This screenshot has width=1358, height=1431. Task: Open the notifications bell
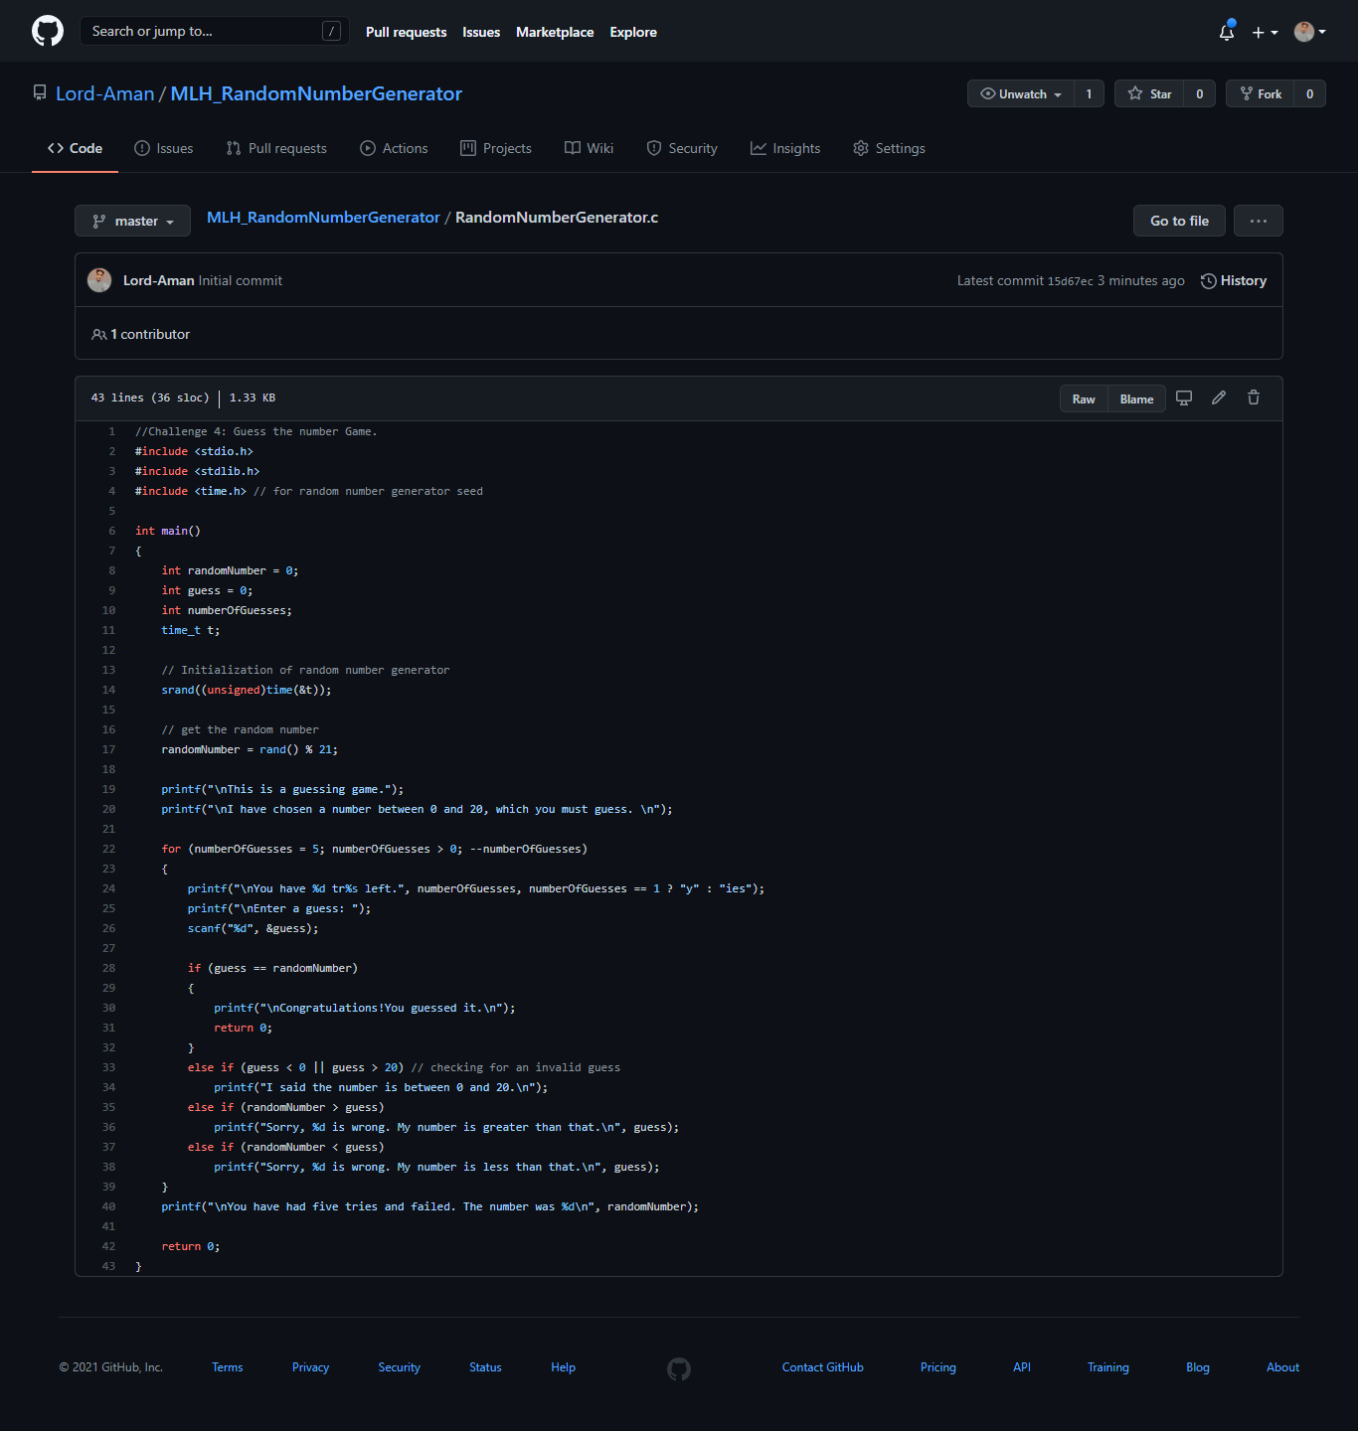coord(1227,32)
